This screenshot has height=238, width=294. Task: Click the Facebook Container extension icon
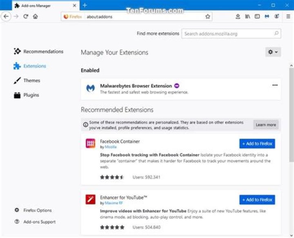tap(91, 144)
